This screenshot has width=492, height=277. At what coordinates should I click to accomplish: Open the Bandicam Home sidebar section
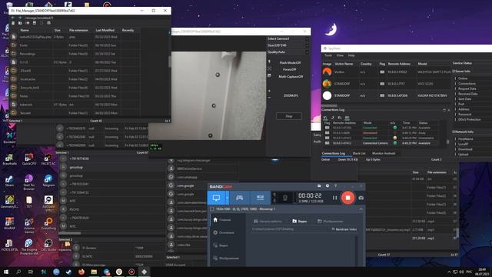[x=222, y=220]
